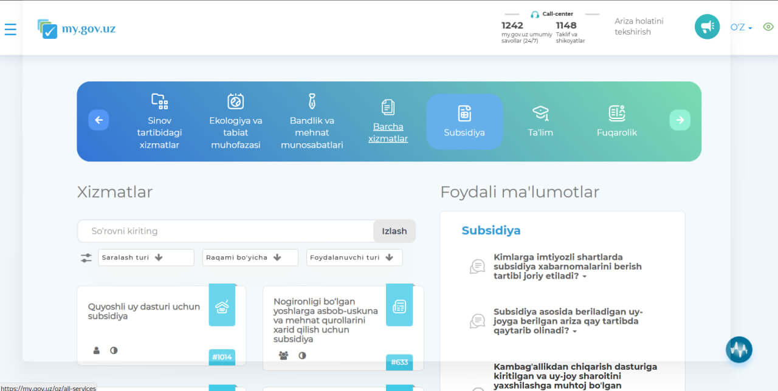
Task: Click the Call-center headset icon
Action: click(535, 14)
